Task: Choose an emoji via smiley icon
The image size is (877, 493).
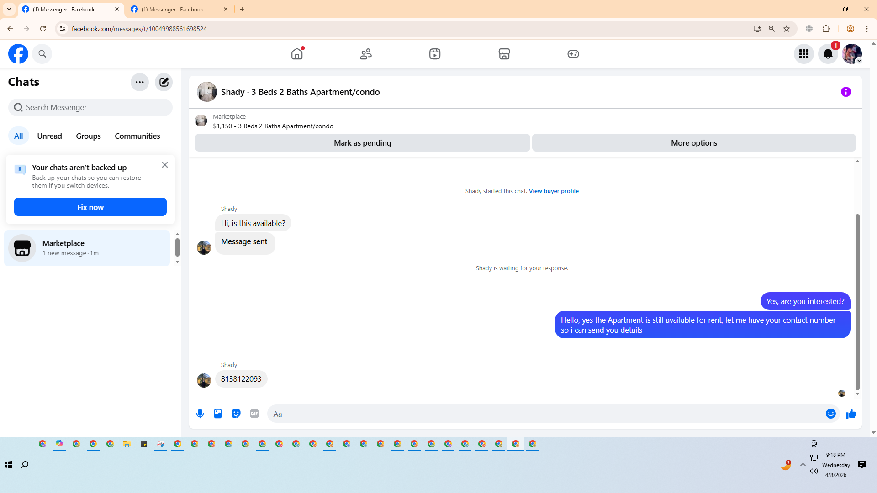Action: coord(830,414)
